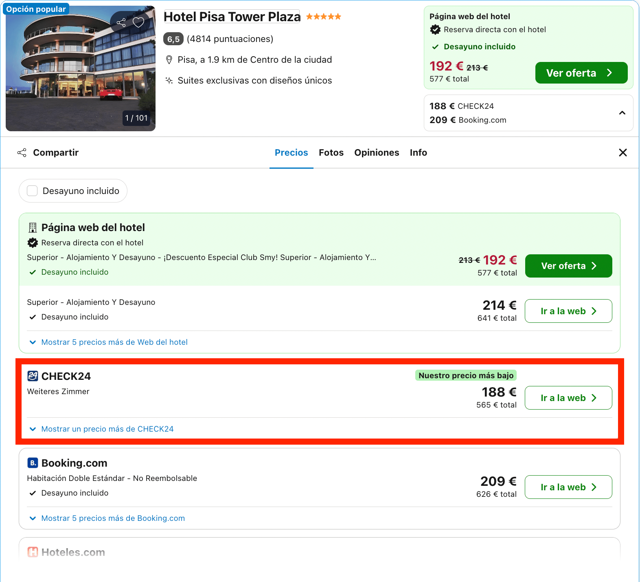Click the Booking.com logo icon
The image size is (640, 582).
[33, 463]
